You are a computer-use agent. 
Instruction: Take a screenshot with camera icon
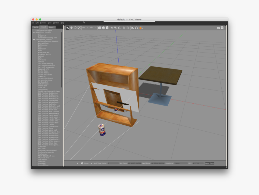(219, 28)
